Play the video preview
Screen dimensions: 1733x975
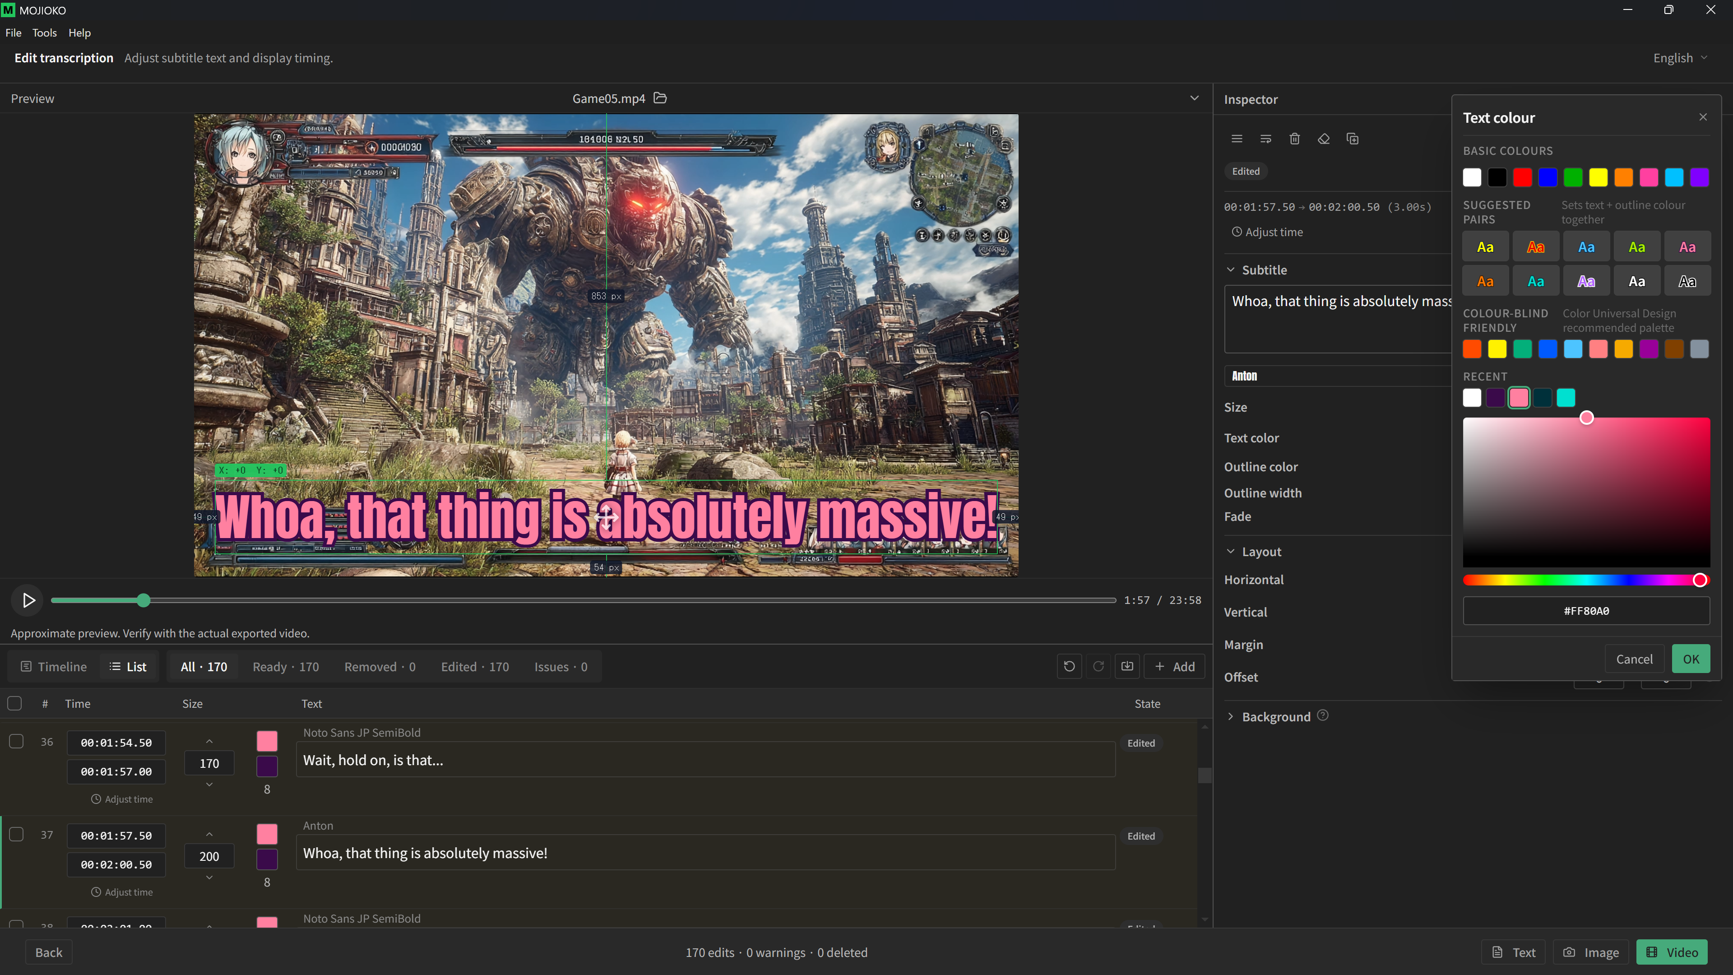[x=28, y=599]
